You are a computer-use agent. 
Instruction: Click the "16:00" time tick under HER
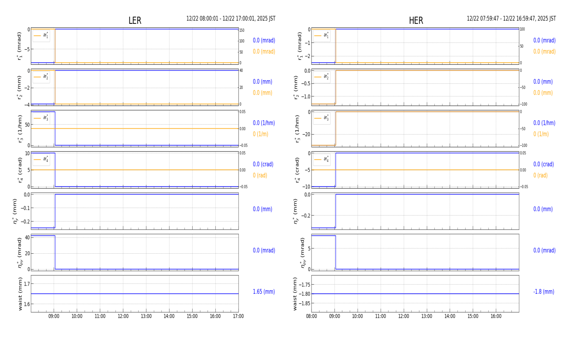[x=496, y=316]
